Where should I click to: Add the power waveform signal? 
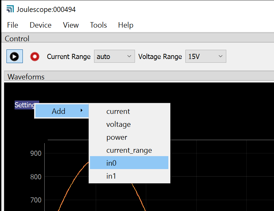coord(129,137)
